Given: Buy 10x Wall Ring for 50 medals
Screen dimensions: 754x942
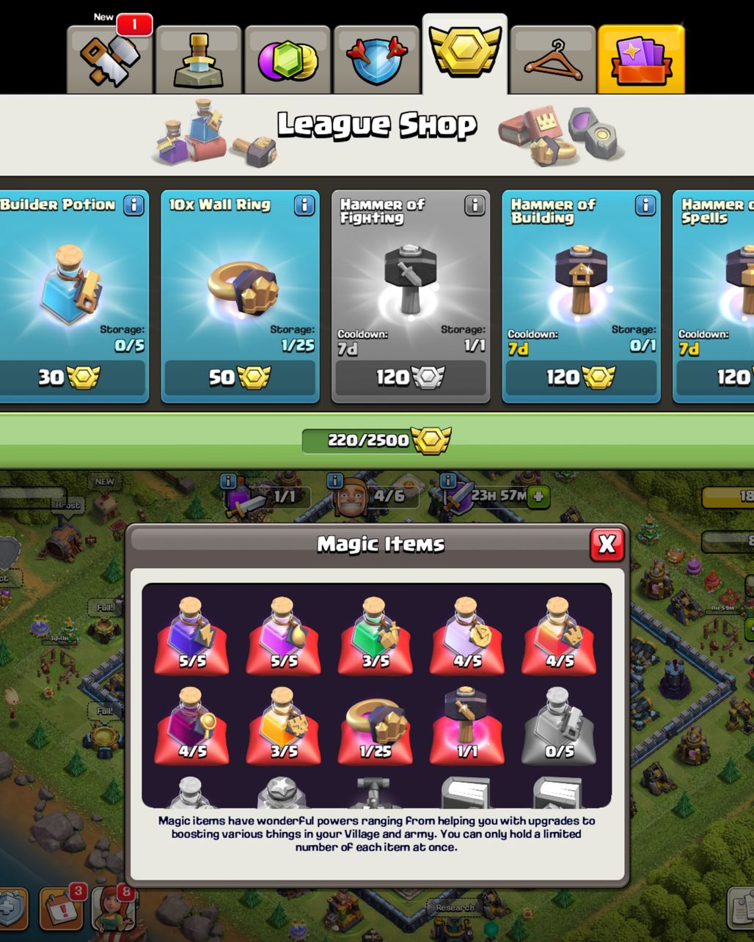Looking at the screenshot, I should [240, 378].
